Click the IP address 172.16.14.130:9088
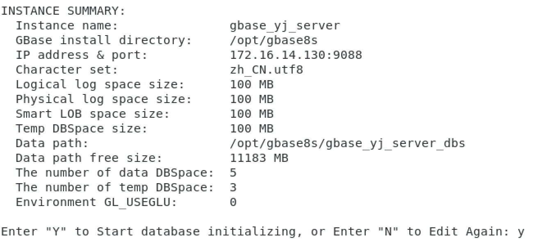This screenshot has width=538, height=251. coord(296,55)
